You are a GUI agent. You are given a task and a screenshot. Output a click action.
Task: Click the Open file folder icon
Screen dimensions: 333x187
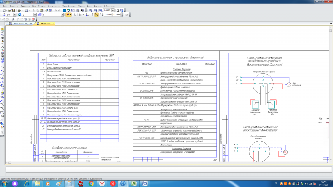10,10
